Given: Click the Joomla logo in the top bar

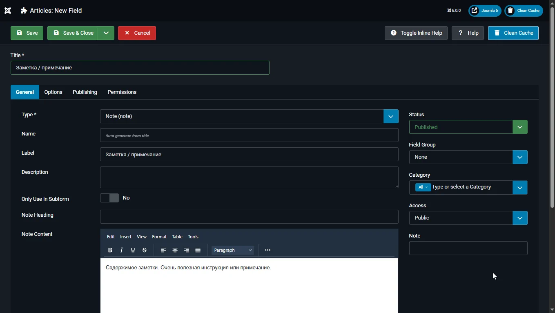Looking at the screenshot, I should tap(7, 11).
